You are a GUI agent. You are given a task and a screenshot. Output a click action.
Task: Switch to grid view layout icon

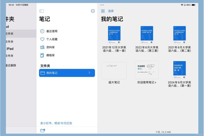(103, 11)
